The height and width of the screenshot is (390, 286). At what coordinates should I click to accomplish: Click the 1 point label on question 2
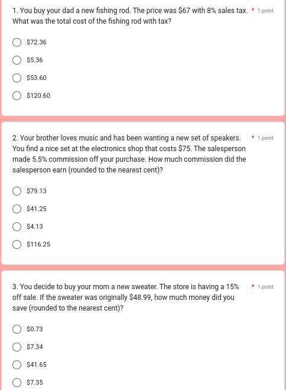click(x=265, y=138)
